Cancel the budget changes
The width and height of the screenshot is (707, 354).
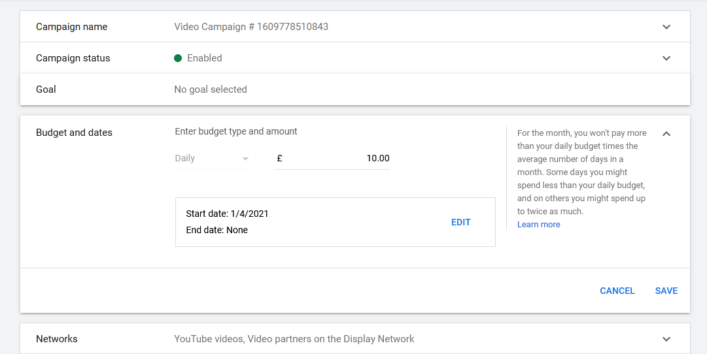click(617, 291)
